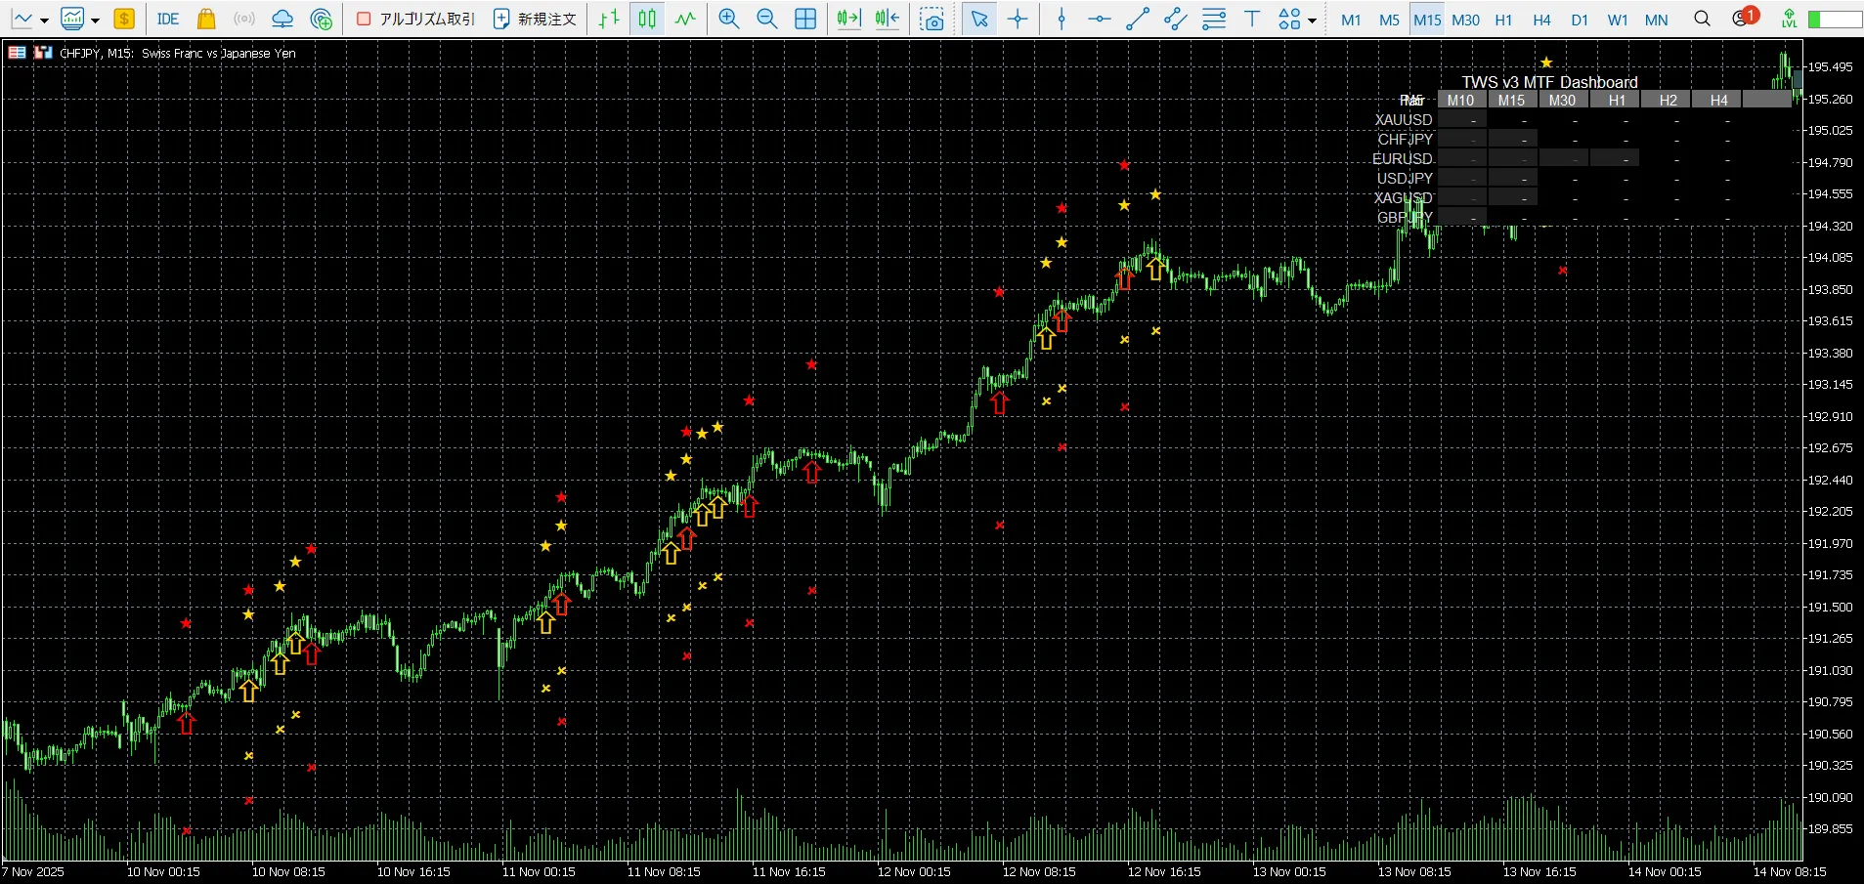Select the Fibonacci retracement tool
This screenshot has height=884, width=1864.
click(x=1214, y=19)
